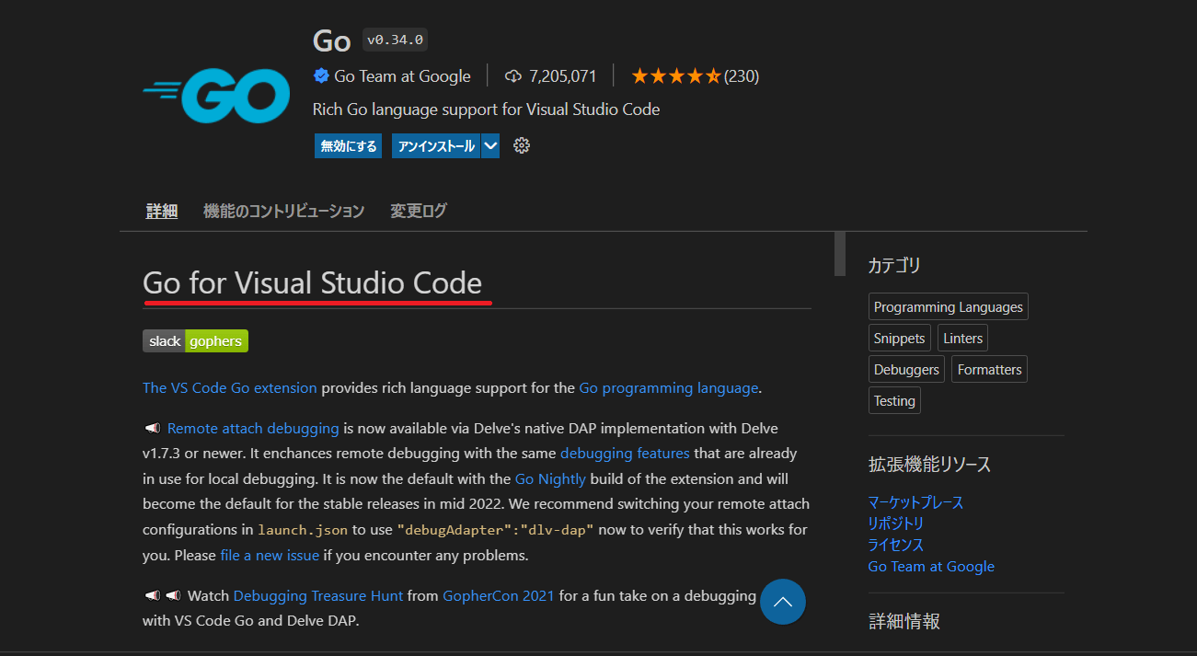Open the Debugging Treasure Hunt link
This screenshot has height=656, width=1197.
[318, 595]
